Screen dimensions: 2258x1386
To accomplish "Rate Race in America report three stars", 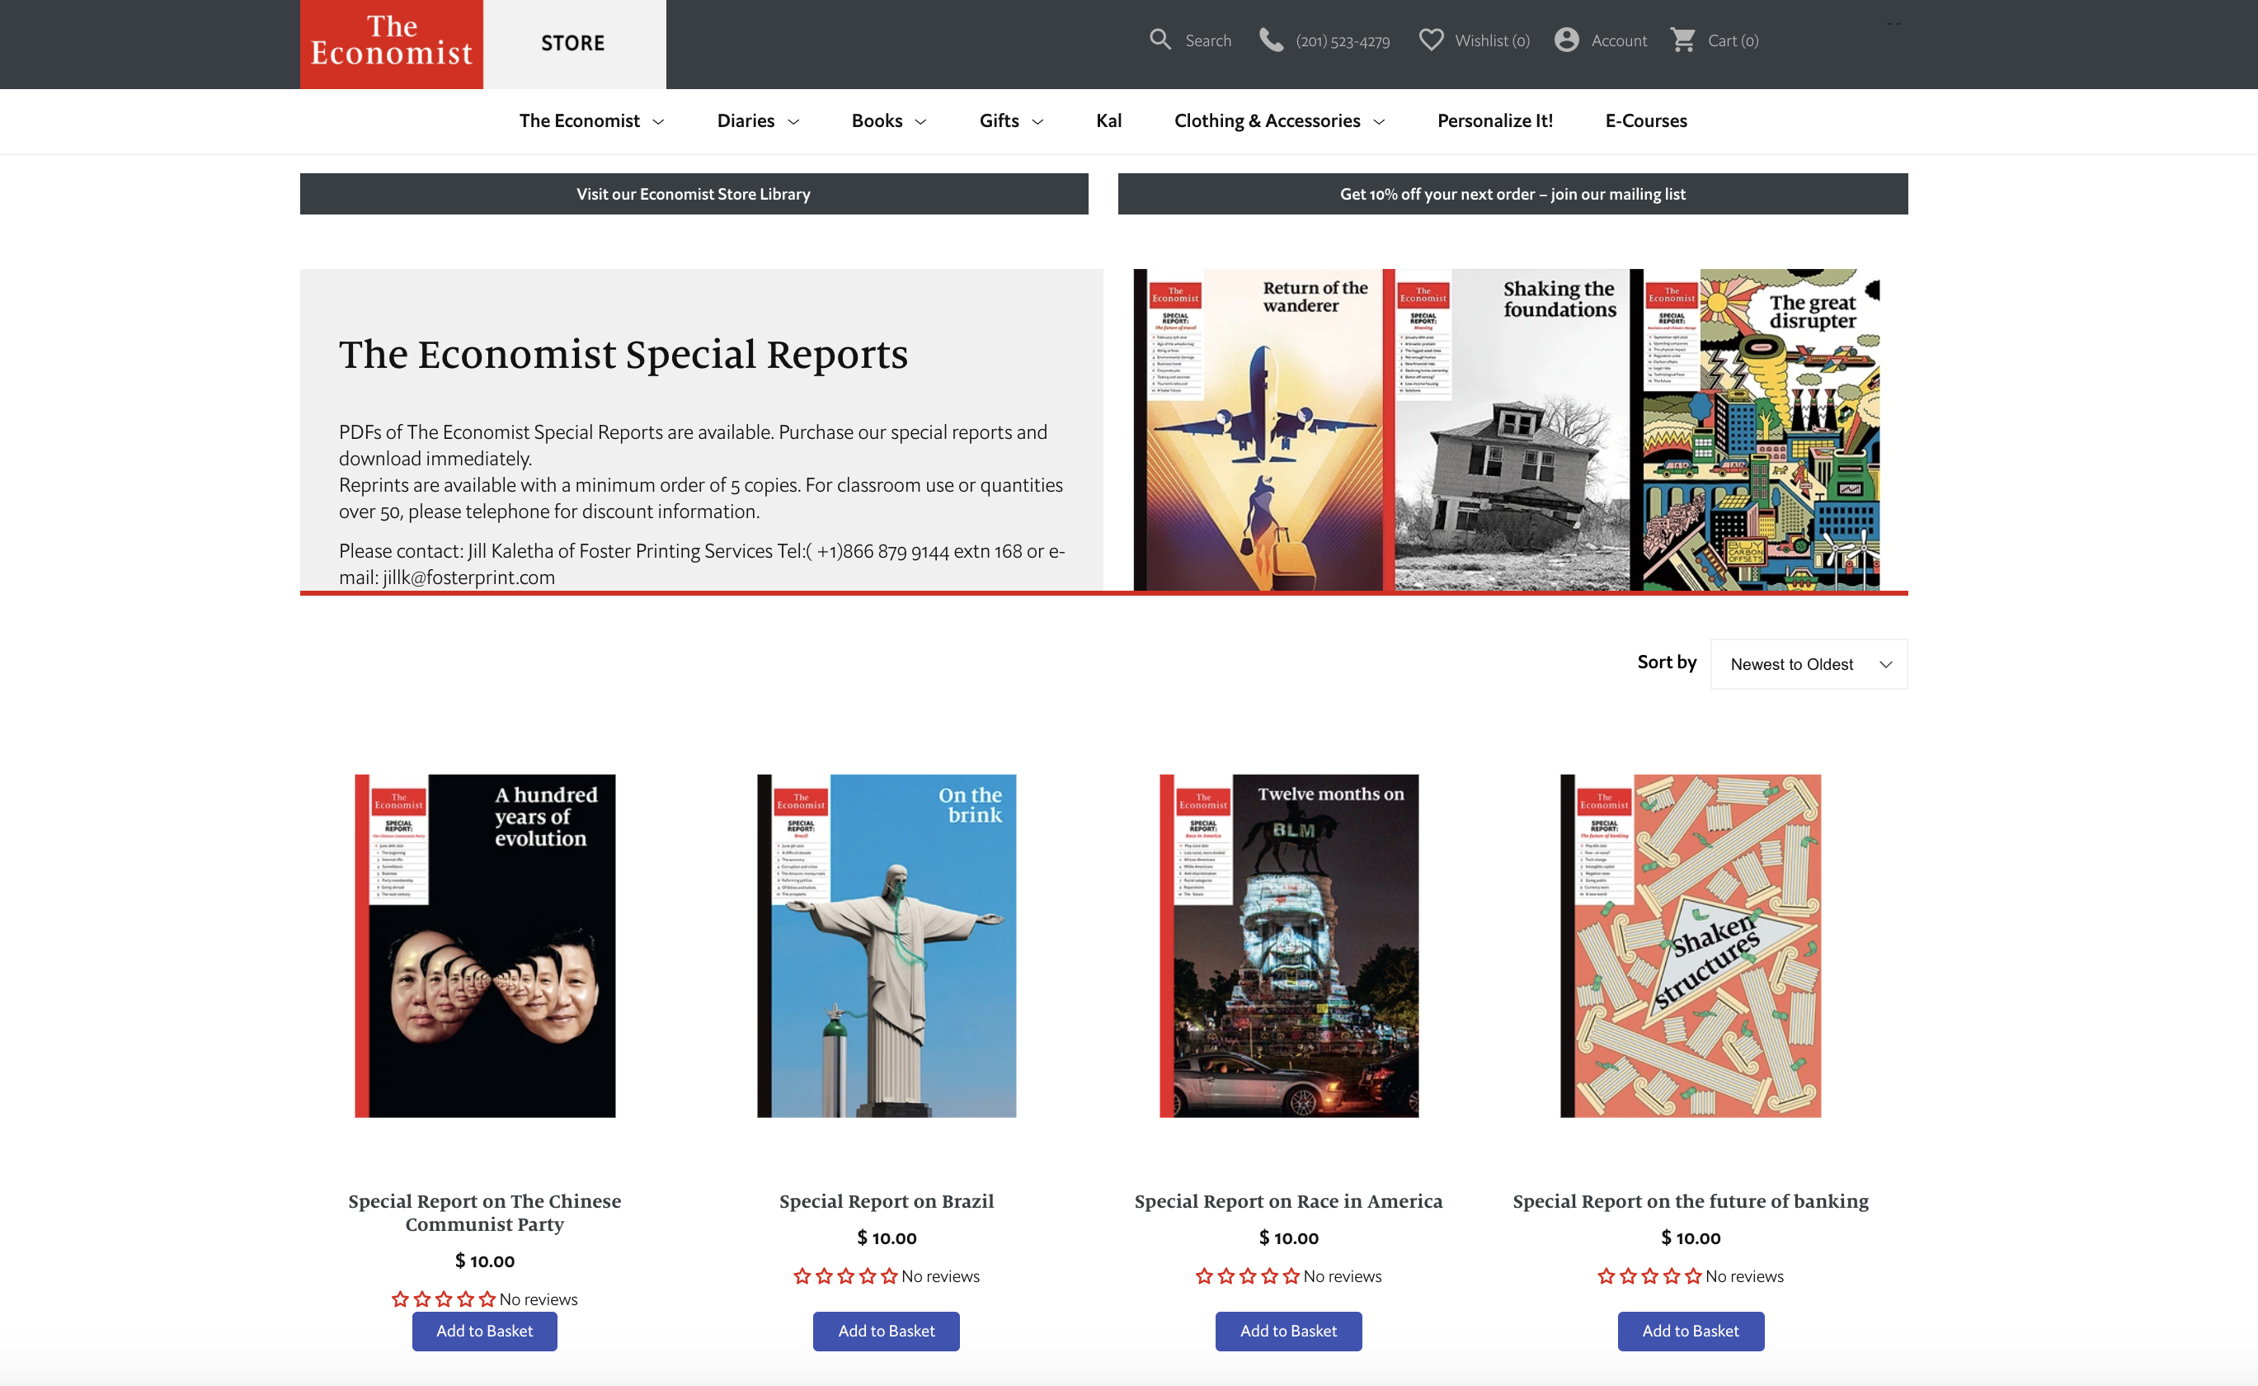I will (1247, 1276).
